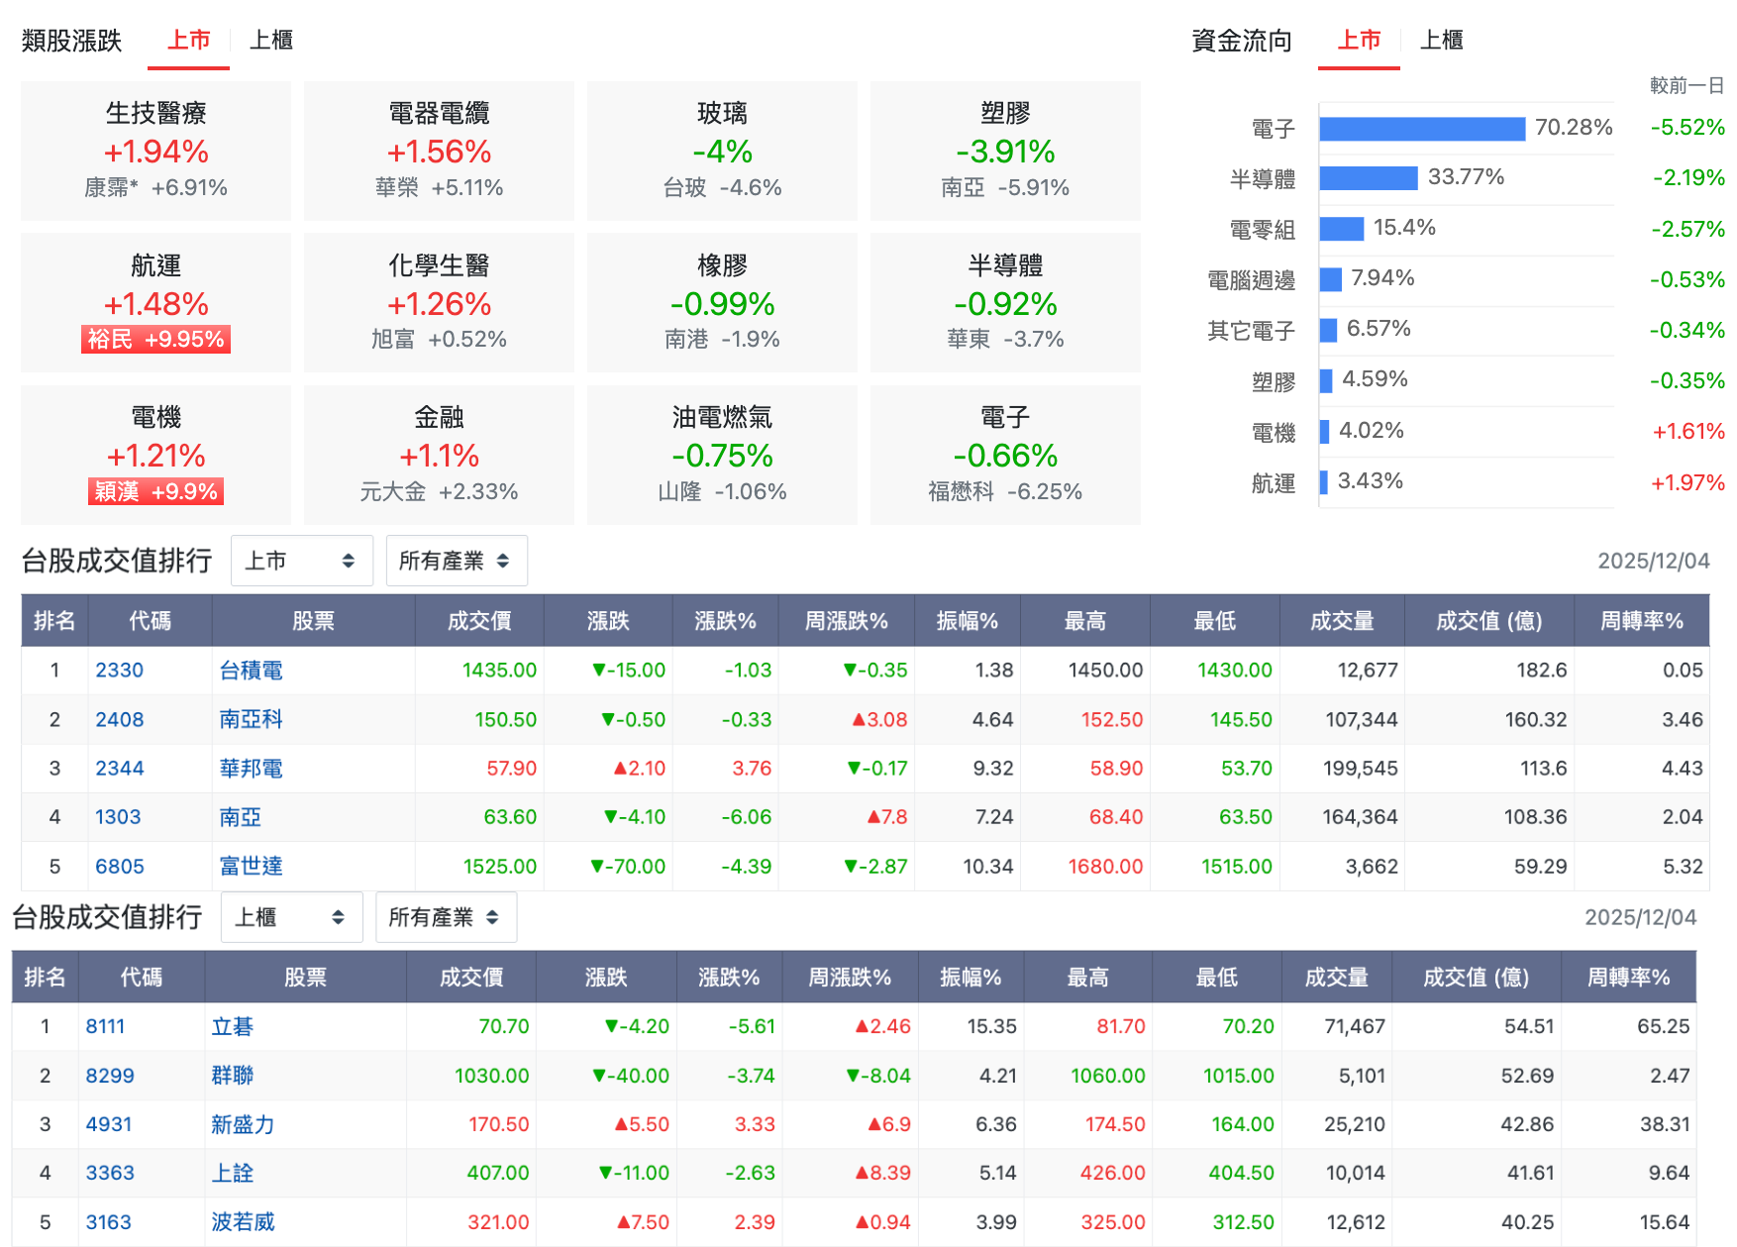Open the 所有產業 dropdown in second table
The height and width of the screenshot is (1247, 1737).
click(x=446, y=917)
